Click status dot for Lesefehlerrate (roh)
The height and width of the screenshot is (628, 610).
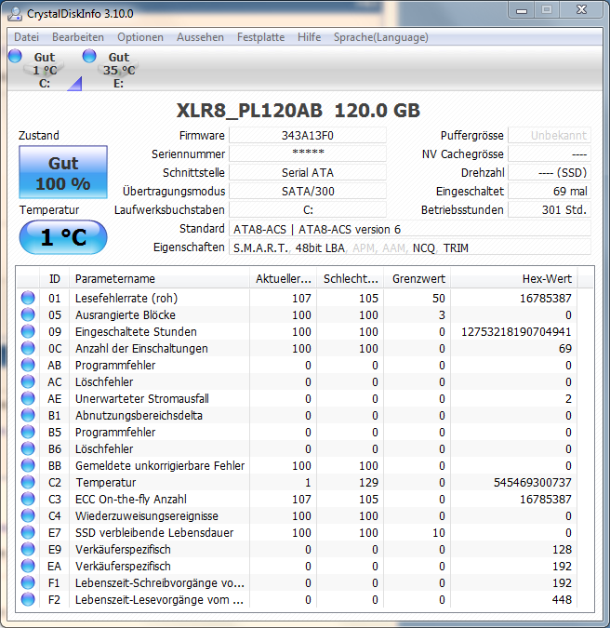coord(28,298)
